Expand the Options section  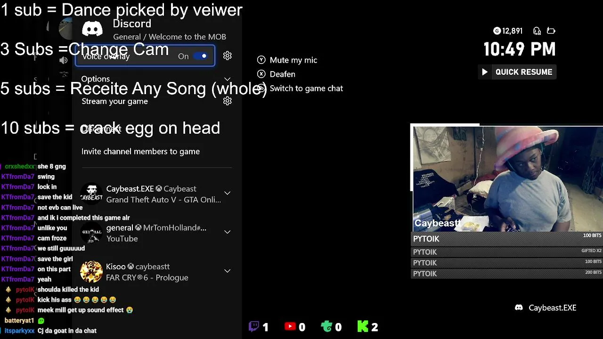coord(156,79)
